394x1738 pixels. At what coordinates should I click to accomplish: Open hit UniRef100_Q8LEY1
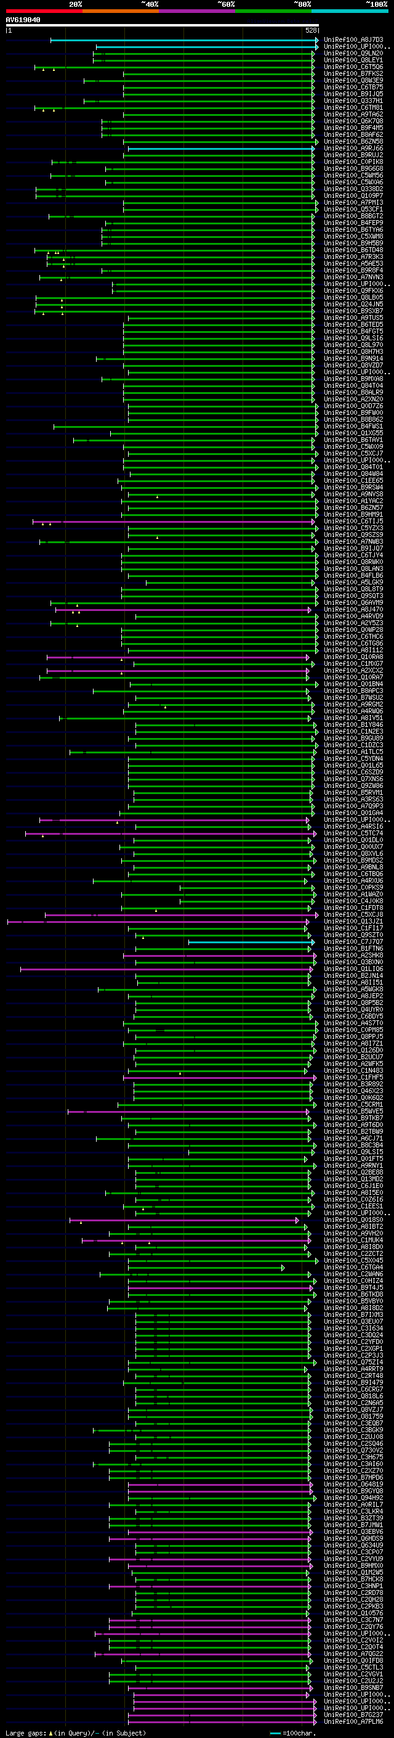click(x=353, y=60)
